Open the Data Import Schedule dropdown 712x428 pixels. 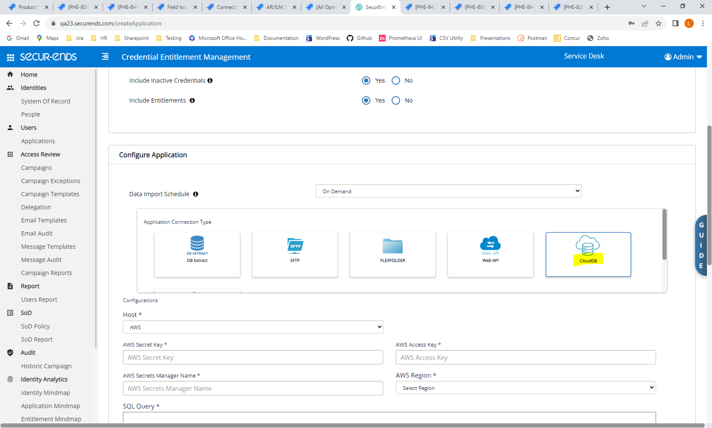tap(448, 191)
